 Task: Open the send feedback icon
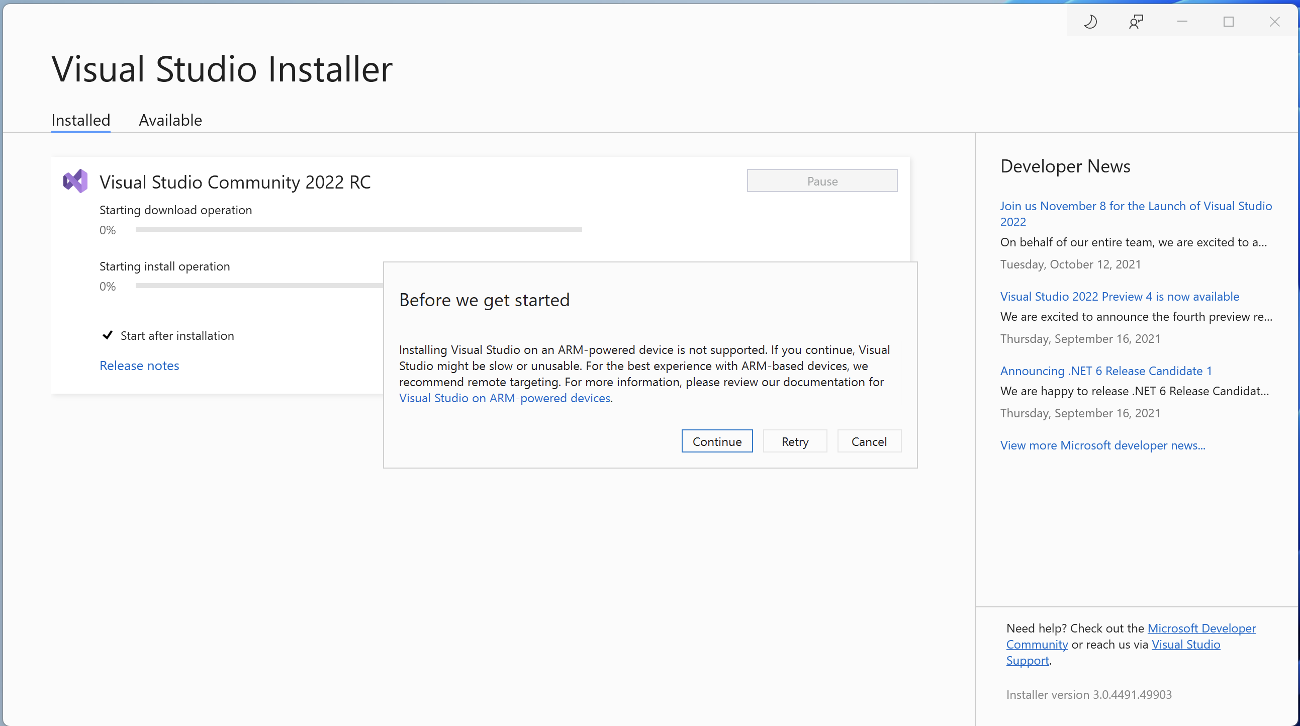pos(1136,22)
